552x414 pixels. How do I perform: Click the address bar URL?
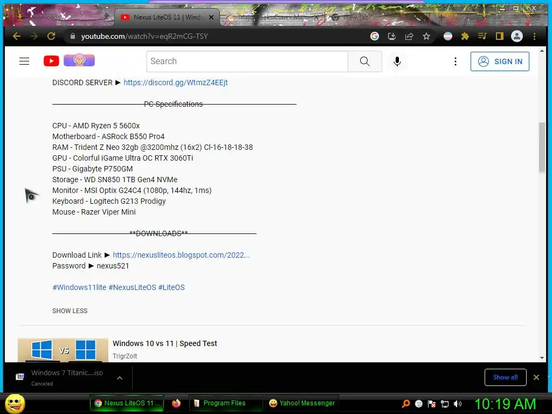click(144, 36)
